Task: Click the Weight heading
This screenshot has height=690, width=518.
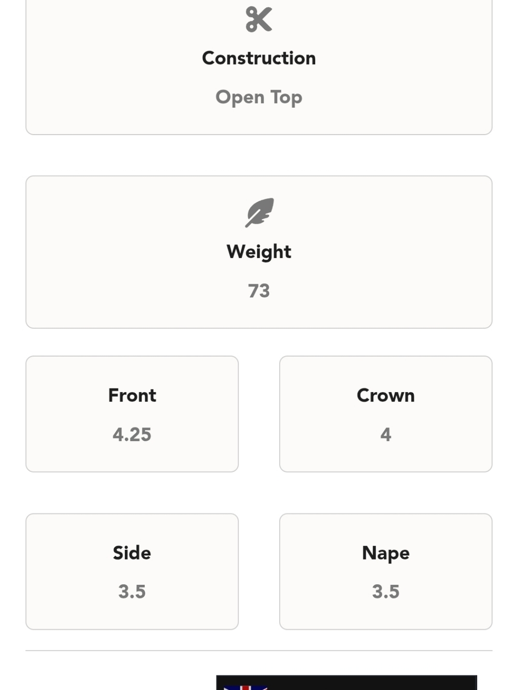Action: [259, 252]
